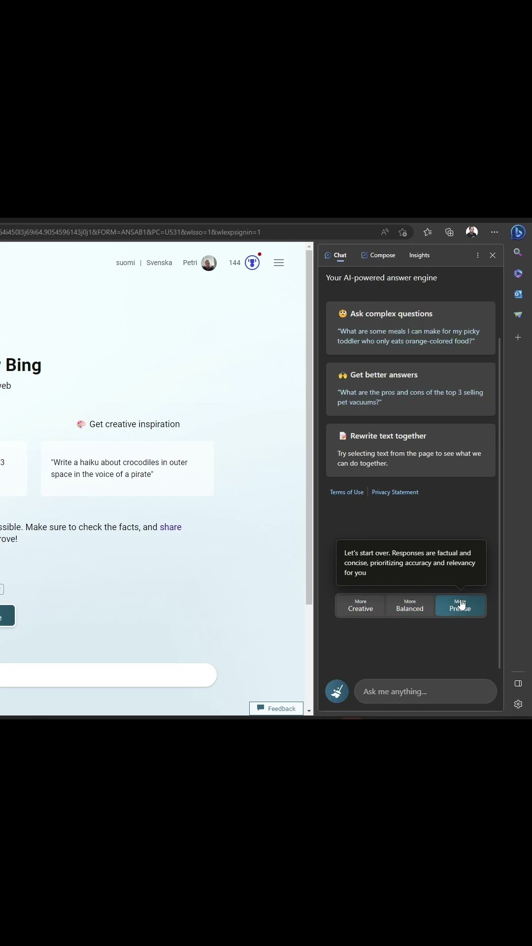Image resolution: width=532 pixels, height=946 pixels.
Task: Add a sidebar app with plus icon
Action: 518,338
